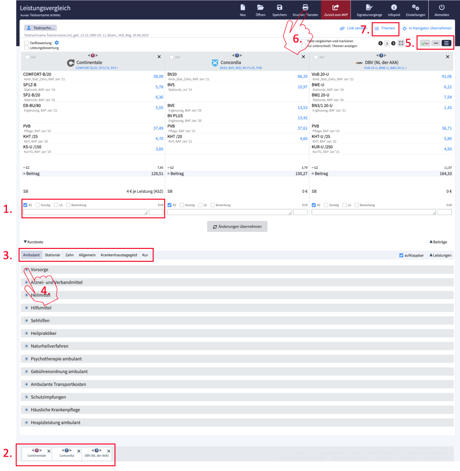
Task: Click the EUR amount field under Concordia
Action: click(x=300, y=212)
